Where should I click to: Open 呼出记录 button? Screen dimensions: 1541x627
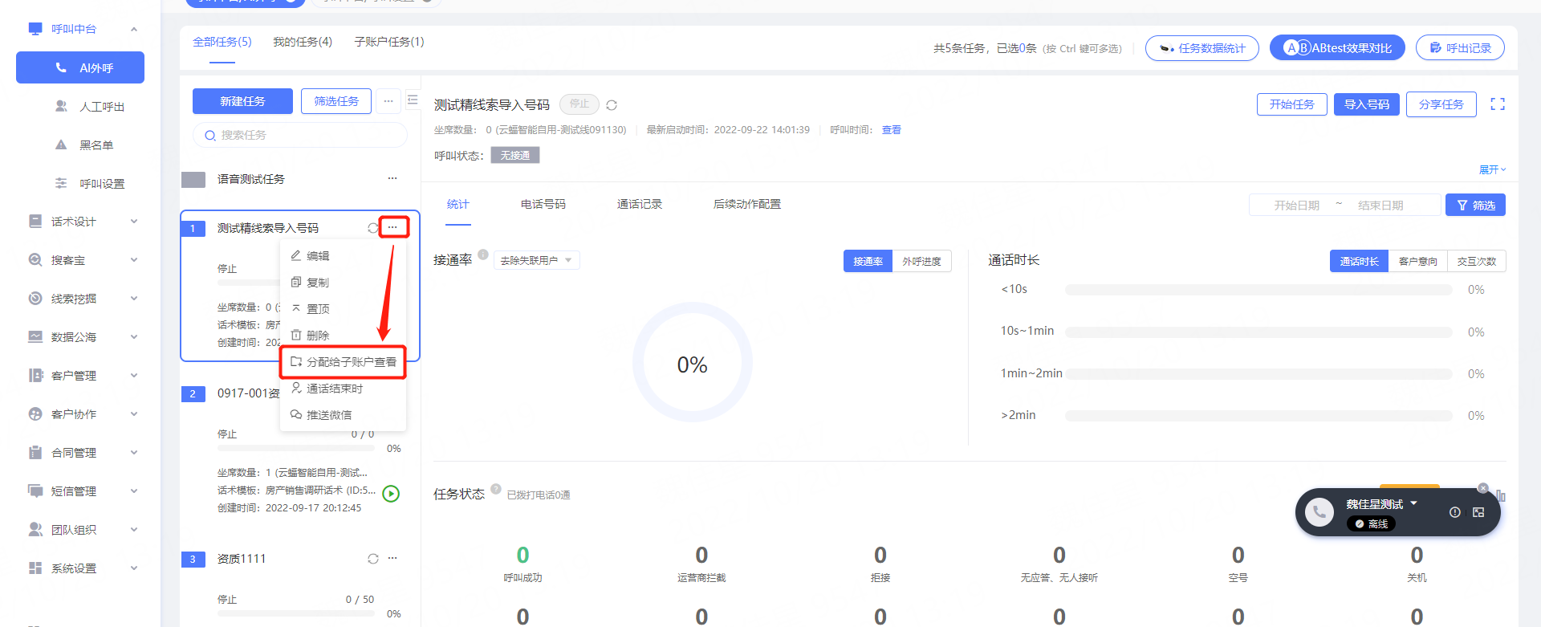pyautogui.click(x=1460, y=48)
